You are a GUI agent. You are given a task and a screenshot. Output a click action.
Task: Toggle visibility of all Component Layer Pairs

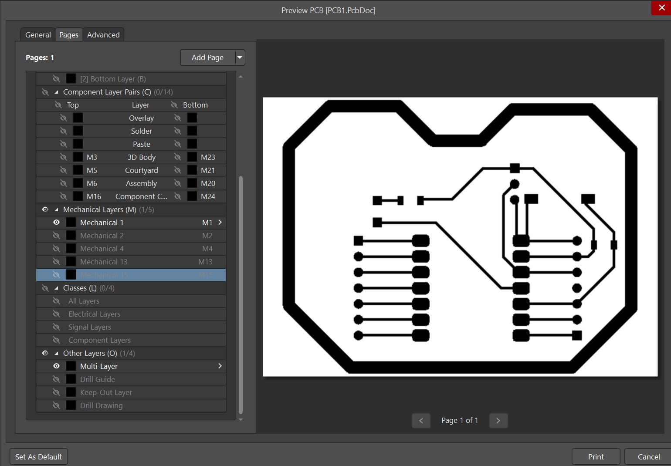[x=45, y=92]
